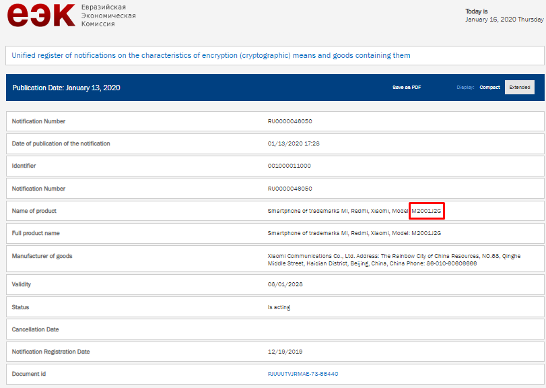Click Save as PDF
Viewport: 546px width, 388px height.
click(407, 88)
